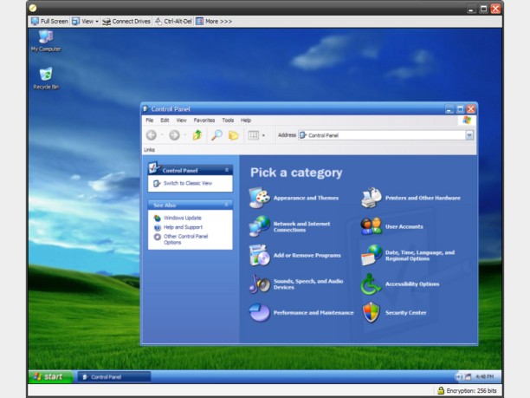Click the Appearance and Themes icon

(x=259, y=198)
